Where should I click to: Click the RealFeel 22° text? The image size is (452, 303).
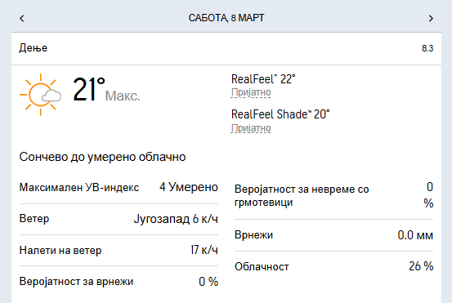pos(263,79)
